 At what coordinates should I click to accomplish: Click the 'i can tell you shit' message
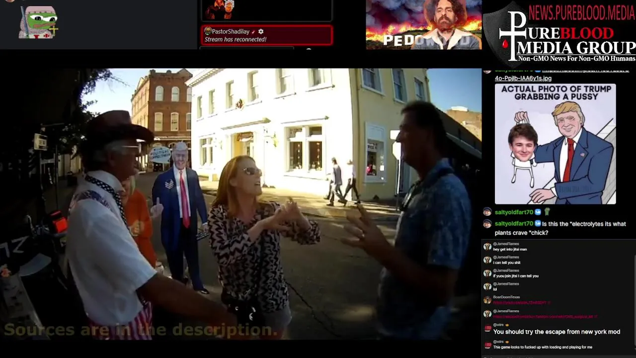tap(507, 263)
